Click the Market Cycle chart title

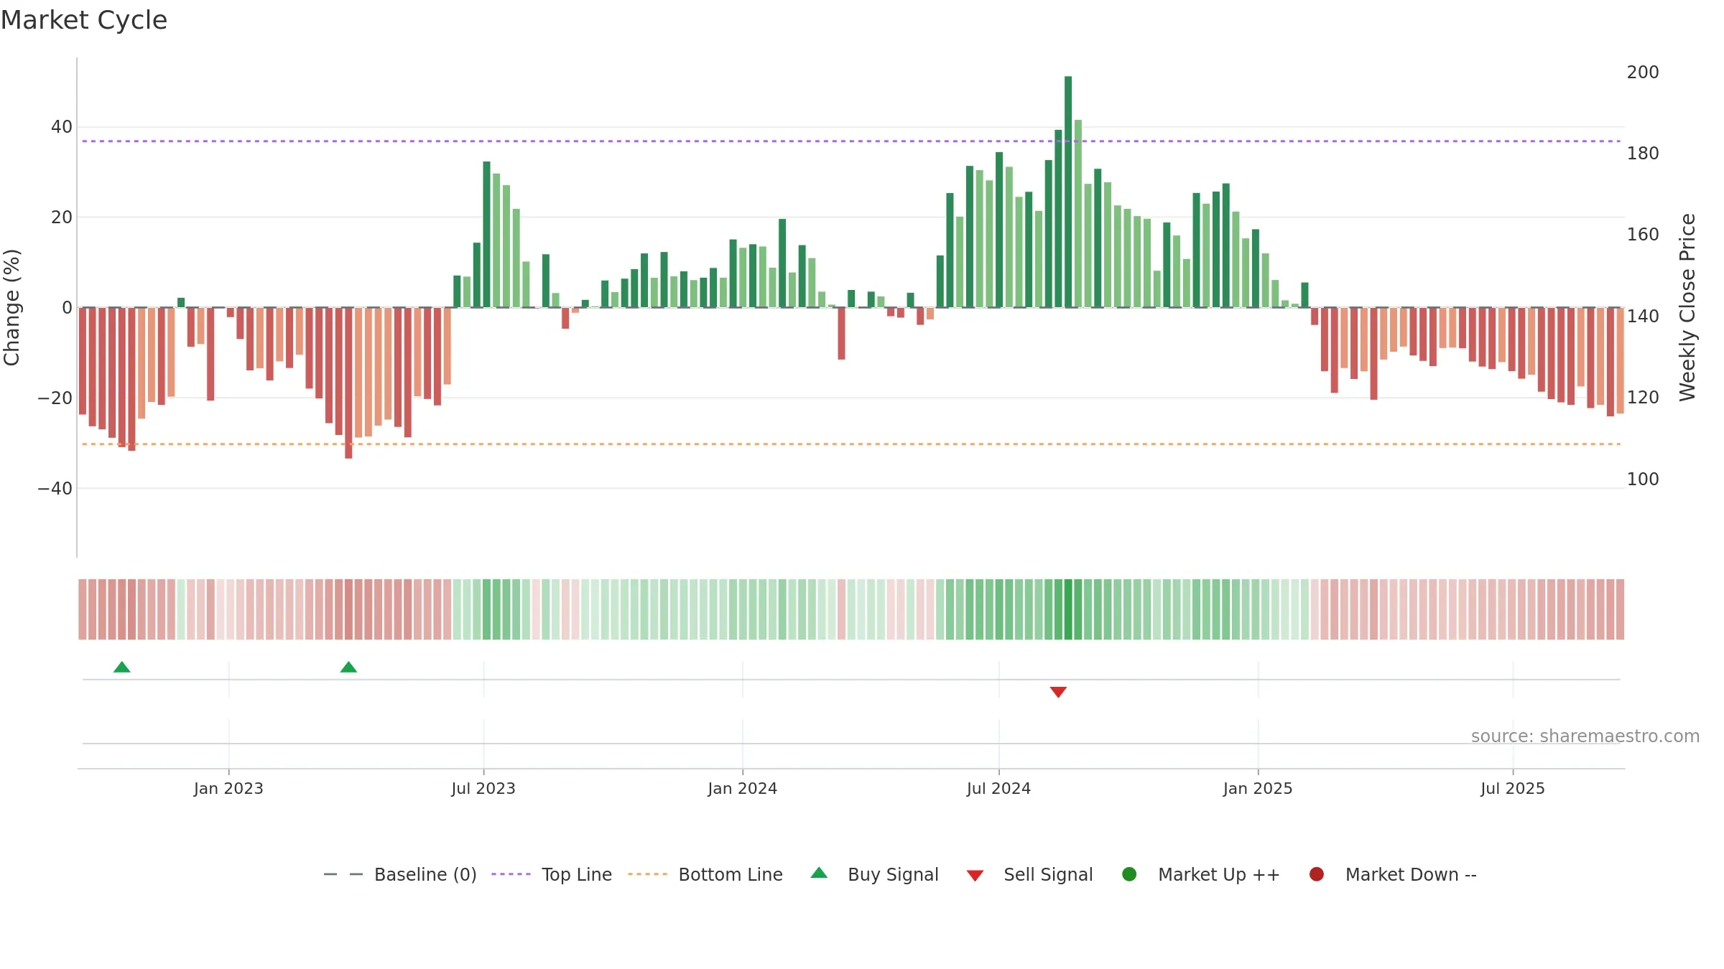pos(84,20)
